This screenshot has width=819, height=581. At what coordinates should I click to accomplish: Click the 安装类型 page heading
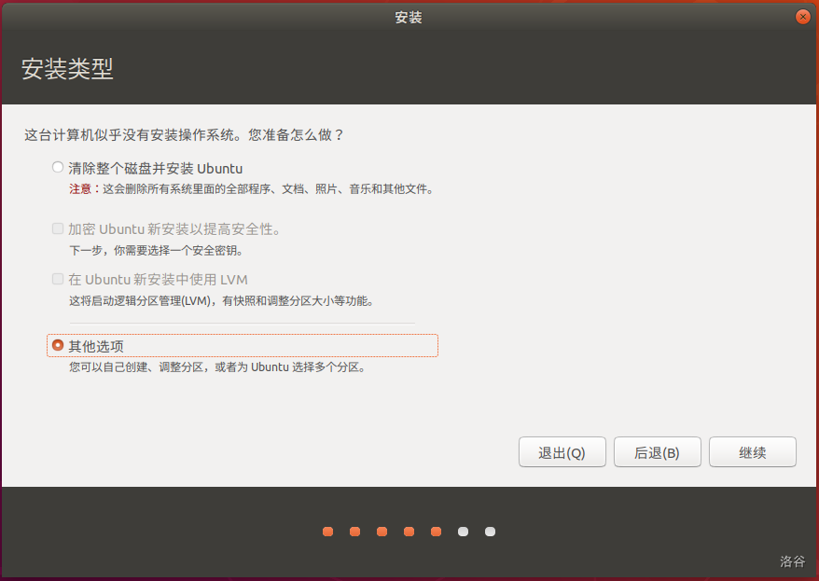(x=67, y=70)
